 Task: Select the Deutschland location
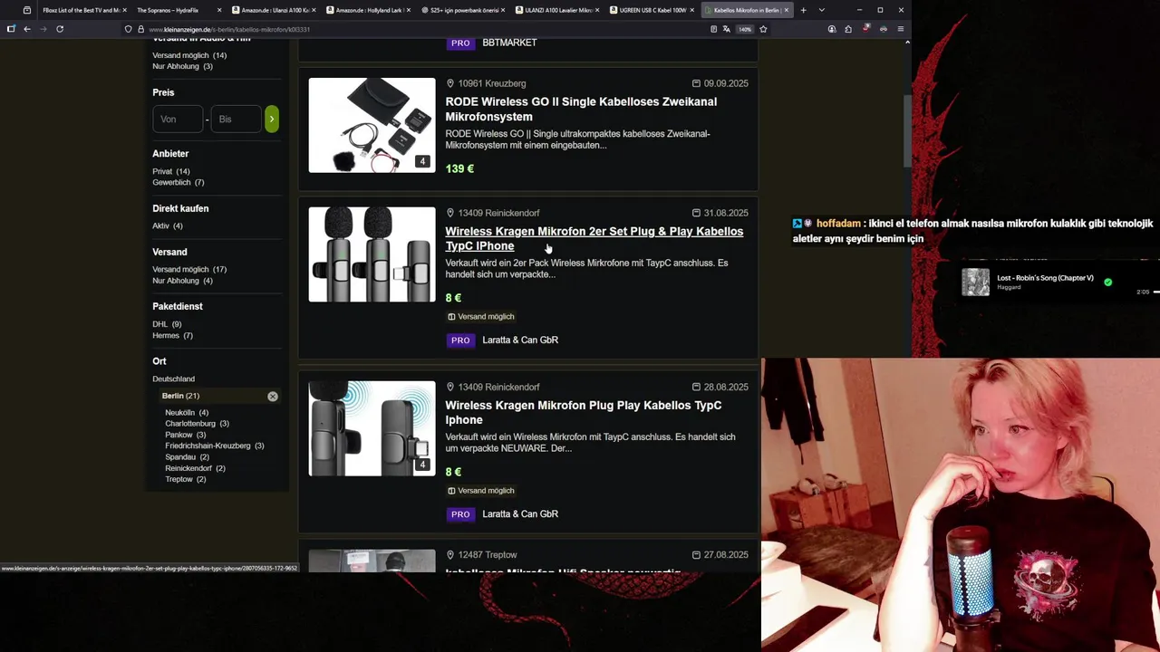coord(173,379)
